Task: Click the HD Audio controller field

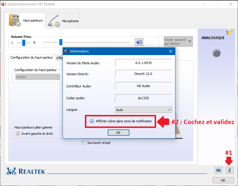Action: 143,86
